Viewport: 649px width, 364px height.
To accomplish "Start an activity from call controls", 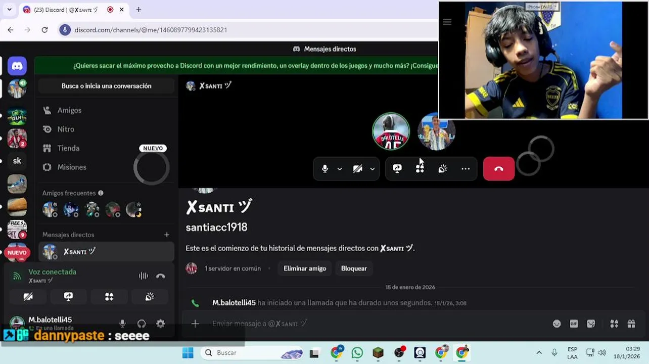I will [x=420, y=169].
